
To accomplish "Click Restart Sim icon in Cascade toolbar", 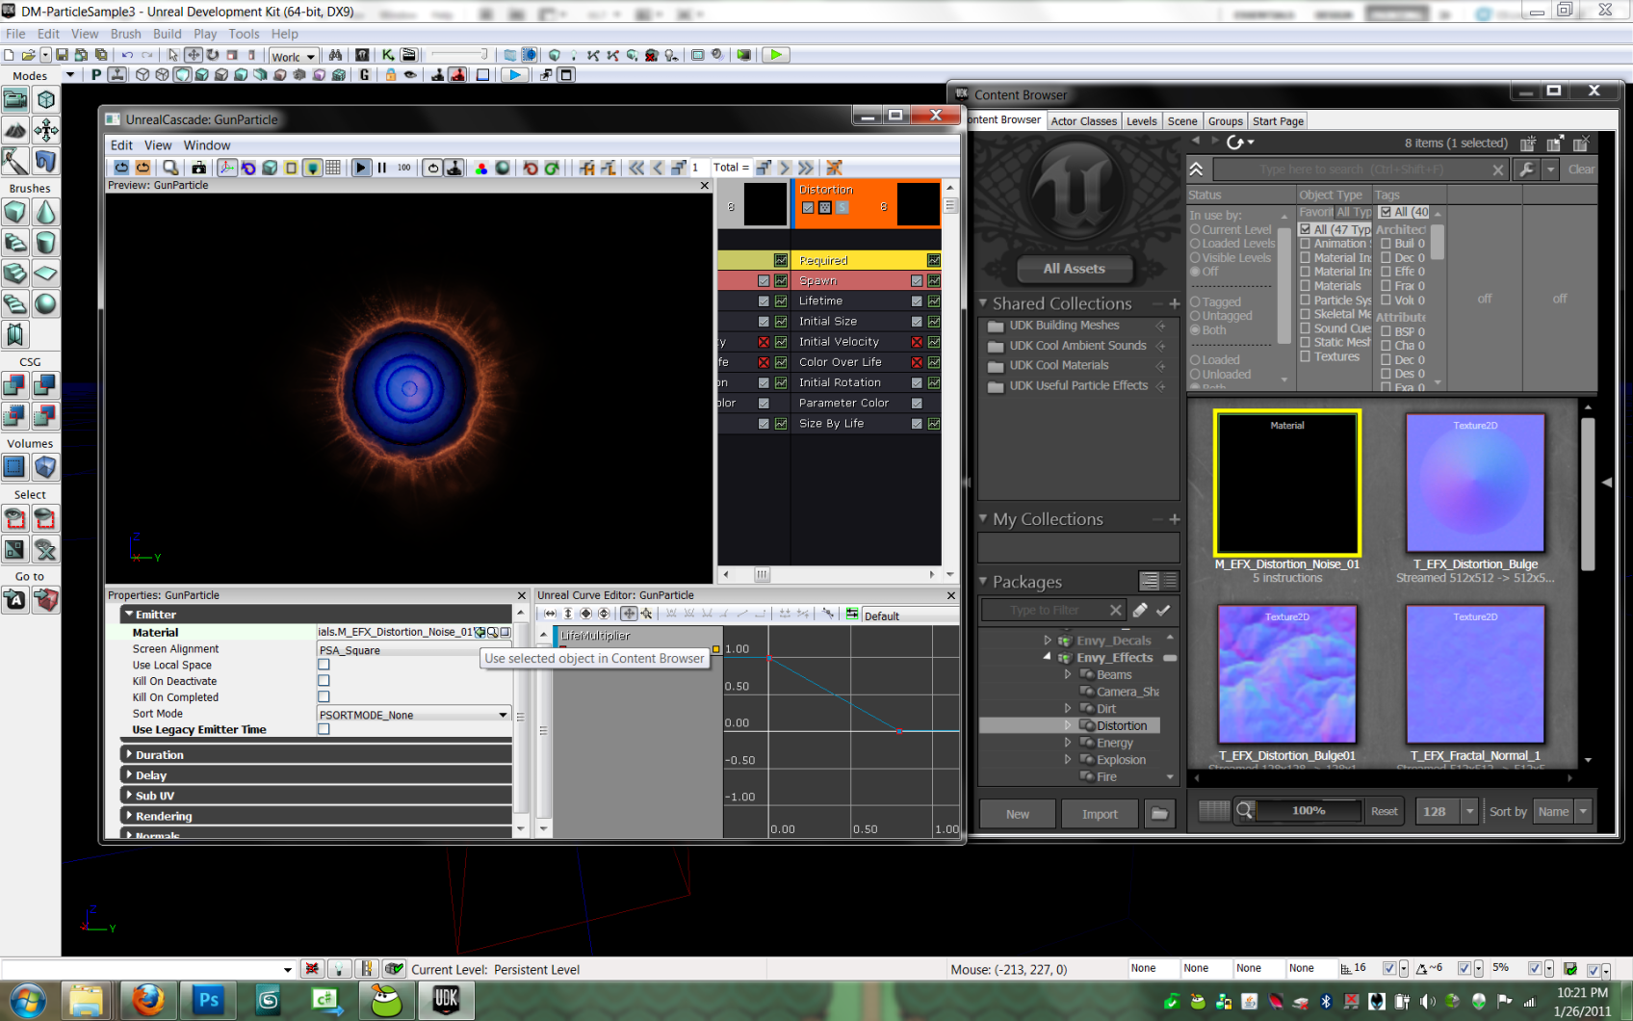I will point(121,168).
